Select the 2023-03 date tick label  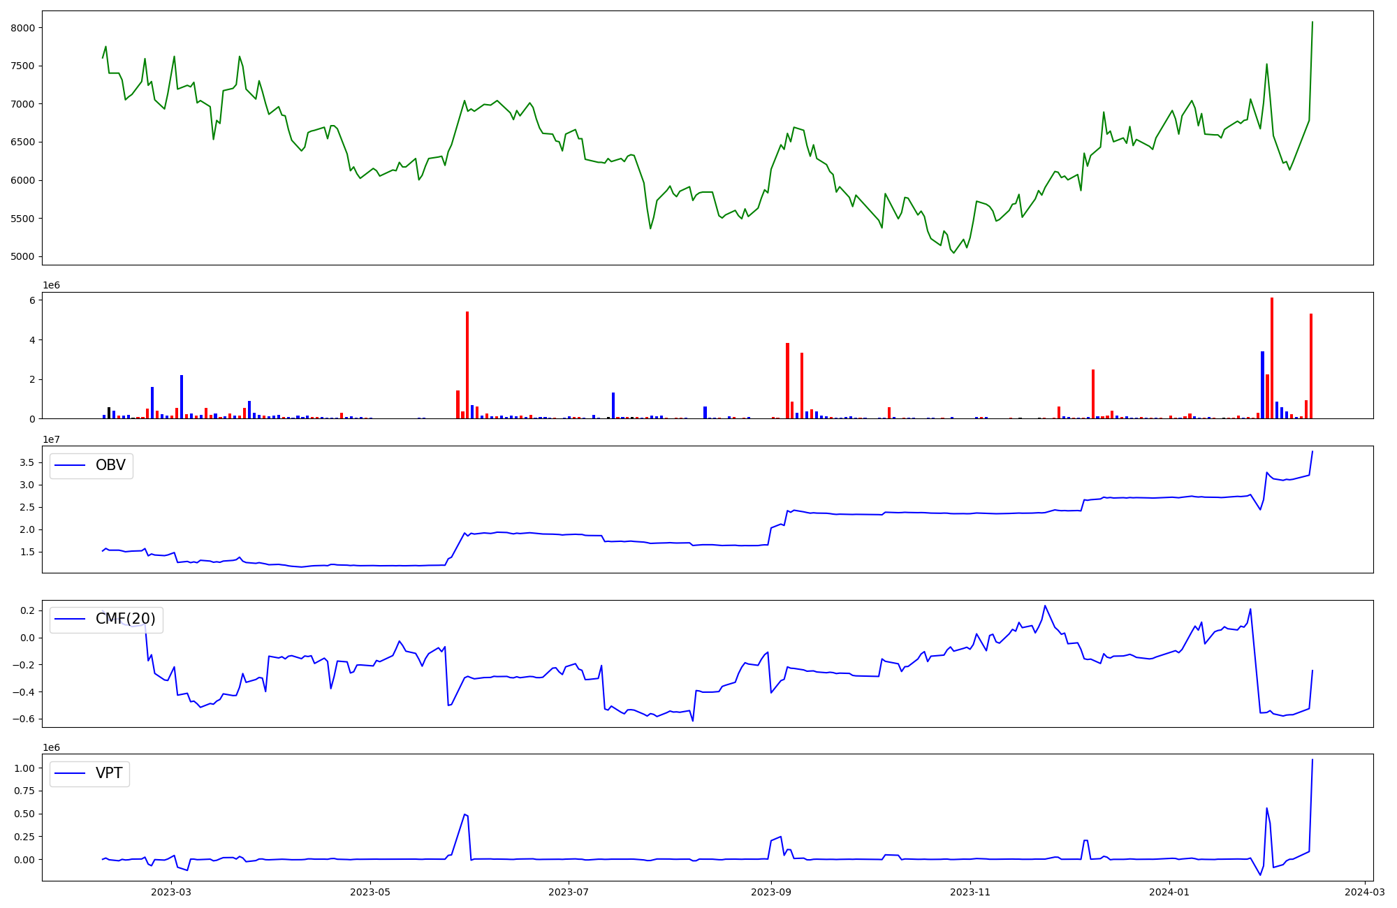[170, 891]
